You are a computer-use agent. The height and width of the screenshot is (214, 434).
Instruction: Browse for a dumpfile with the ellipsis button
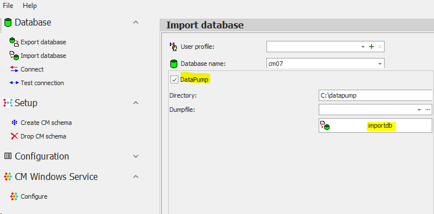coord(428,110)
